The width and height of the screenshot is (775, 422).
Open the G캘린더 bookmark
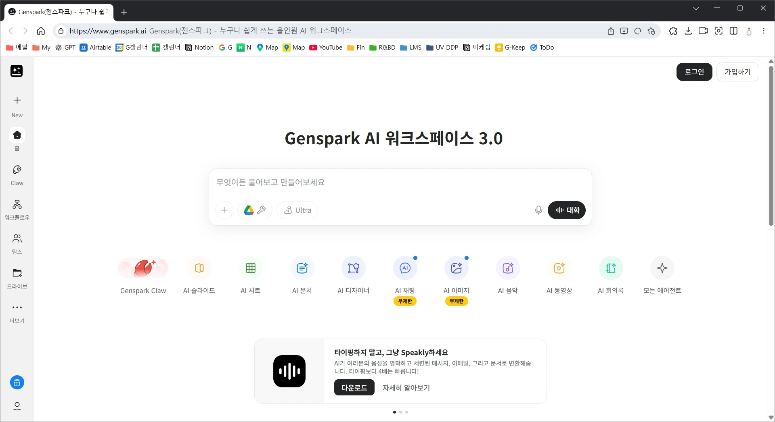coord(132,48)
